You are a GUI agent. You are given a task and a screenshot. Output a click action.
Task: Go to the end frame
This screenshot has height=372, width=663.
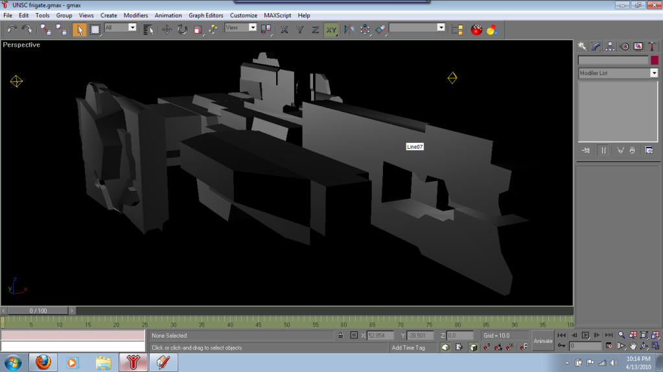pyautogui.click(x=609, y=335)
